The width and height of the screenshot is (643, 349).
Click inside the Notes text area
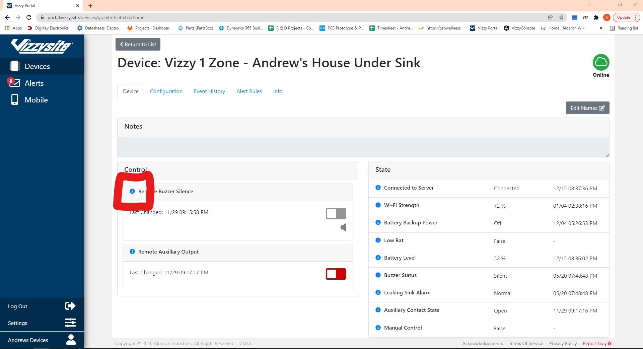point(363,147)
